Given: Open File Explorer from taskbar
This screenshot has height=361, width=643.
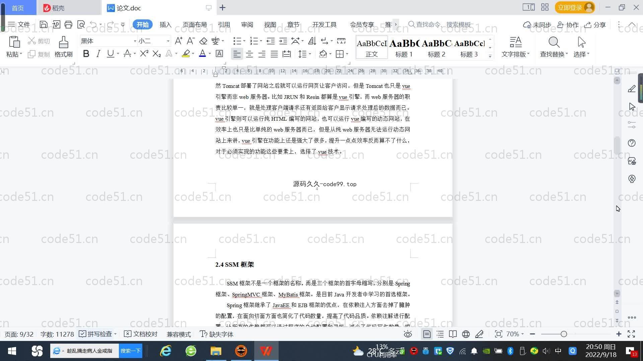Looking at the screenshot, I should pyautogui.click(x=216, y=351).
